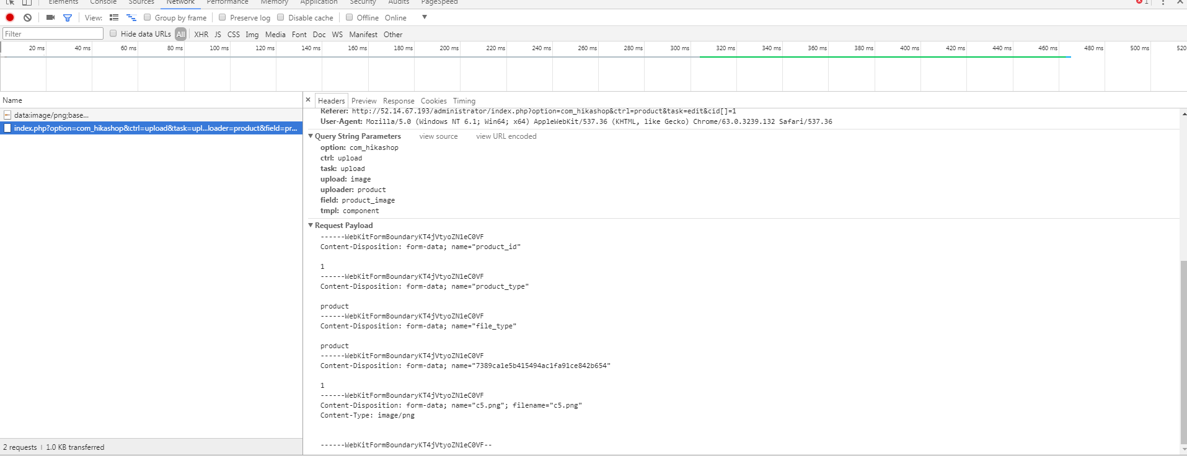This screenshot has height=456, width=1187.
Task: Open the Timing tab
Action: [464, 101]
